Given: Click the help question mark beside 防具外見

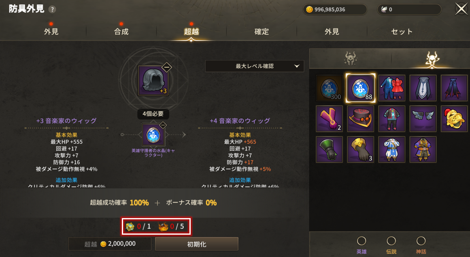Looking at the screenshot, I should [x=52, y=9].
